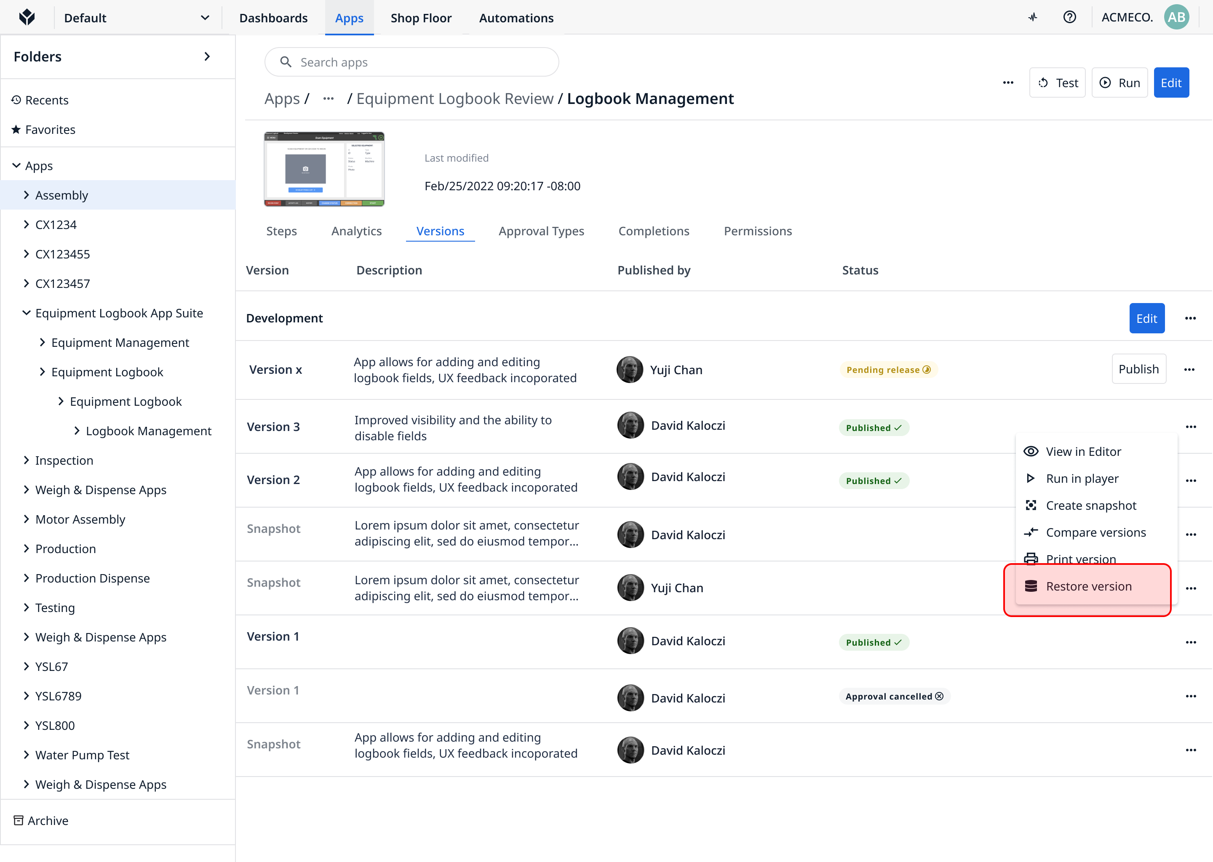This screenshot has width=1213, height=862.
Task: Click the Approval cancelled status badge
Action: [894, 696]
